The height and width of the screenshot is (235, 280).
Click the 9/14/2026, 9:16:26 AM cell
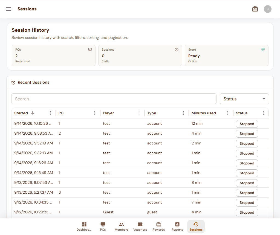pyautogui.click(x=34, y=163)
